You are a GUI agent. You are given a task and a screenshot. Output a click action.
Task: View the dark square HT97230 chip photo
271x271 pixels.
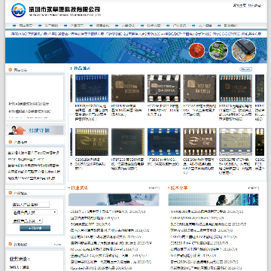[128, 142]
